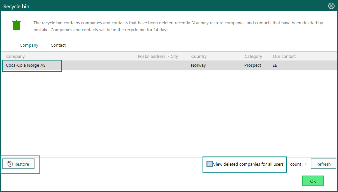The height and width of the screenshot is (192, 338).
Task: Switch to the Contact tab
Action: [x=58, y=45]
